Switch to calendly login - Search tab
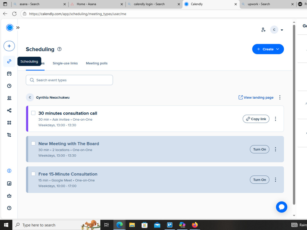The image size is (307, 230). pyautogui.click(x=154, y=4)
